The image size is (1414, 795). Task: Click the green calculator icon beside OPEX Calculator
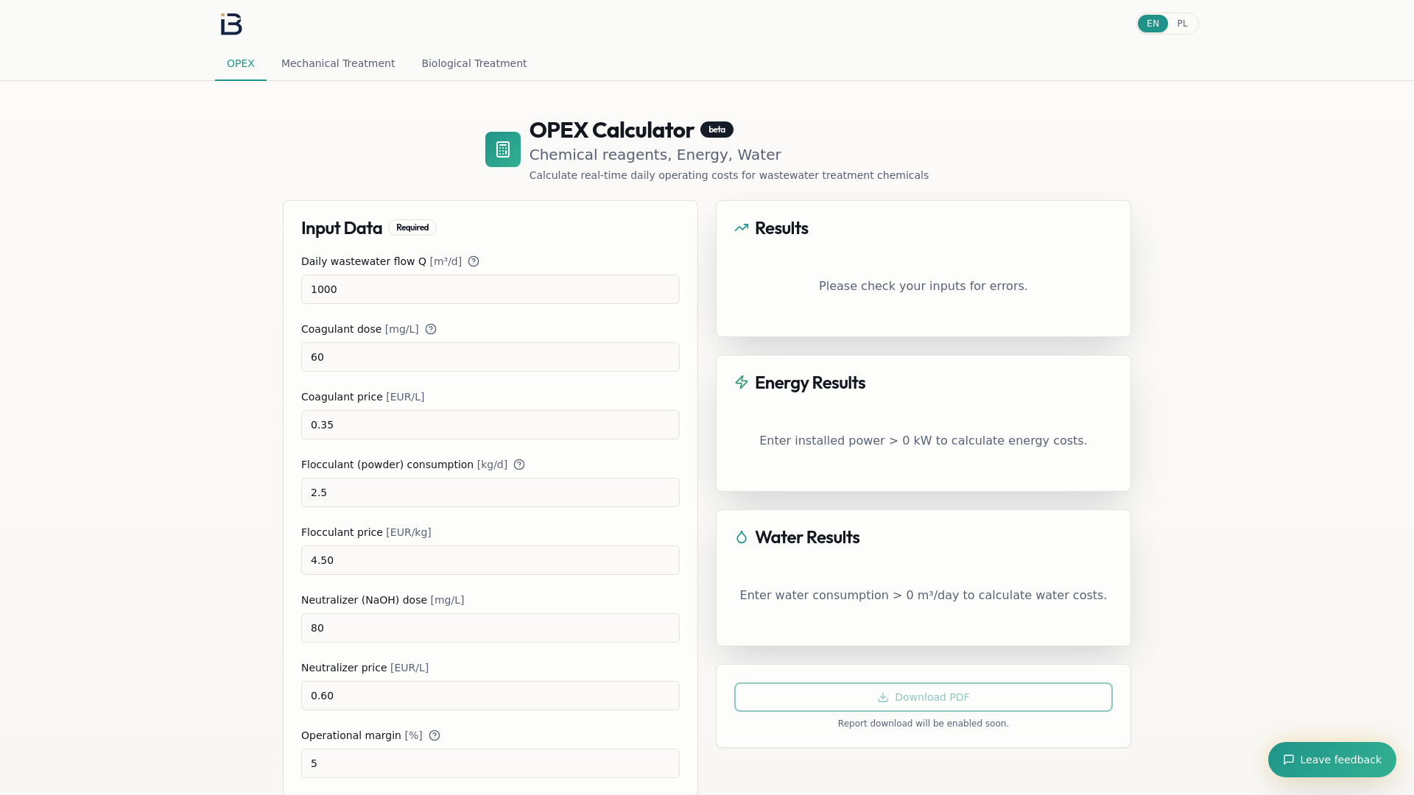click(503, 149)
